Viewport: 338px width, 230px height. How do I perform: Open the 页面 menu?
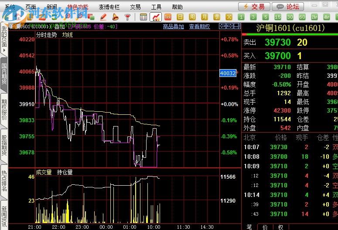31,7
